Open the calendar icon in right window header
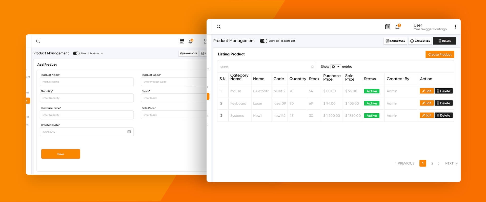This screenshot has height=202, width=486. tap(388, 27)
